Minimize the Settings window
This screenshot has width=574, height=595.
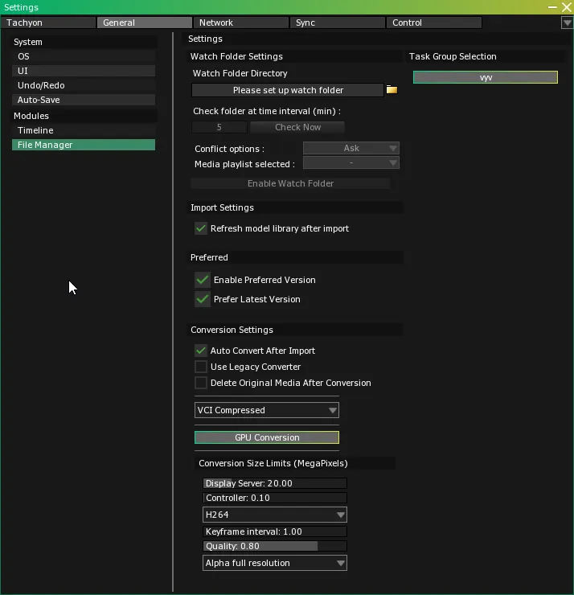coord(552,7)
